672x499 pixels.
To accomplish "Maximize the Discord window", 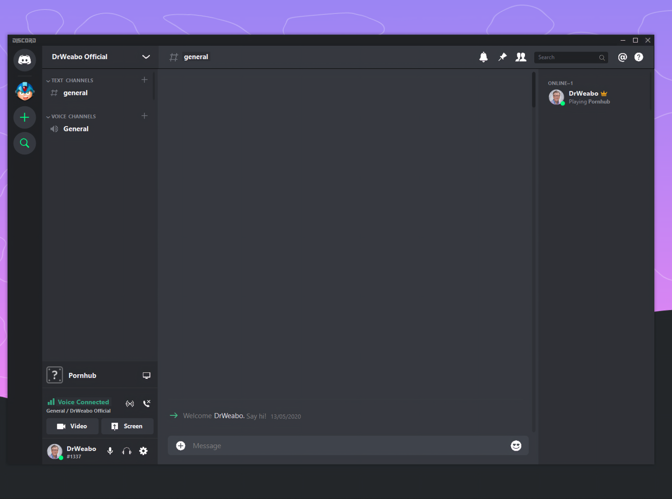I will 635,40.
